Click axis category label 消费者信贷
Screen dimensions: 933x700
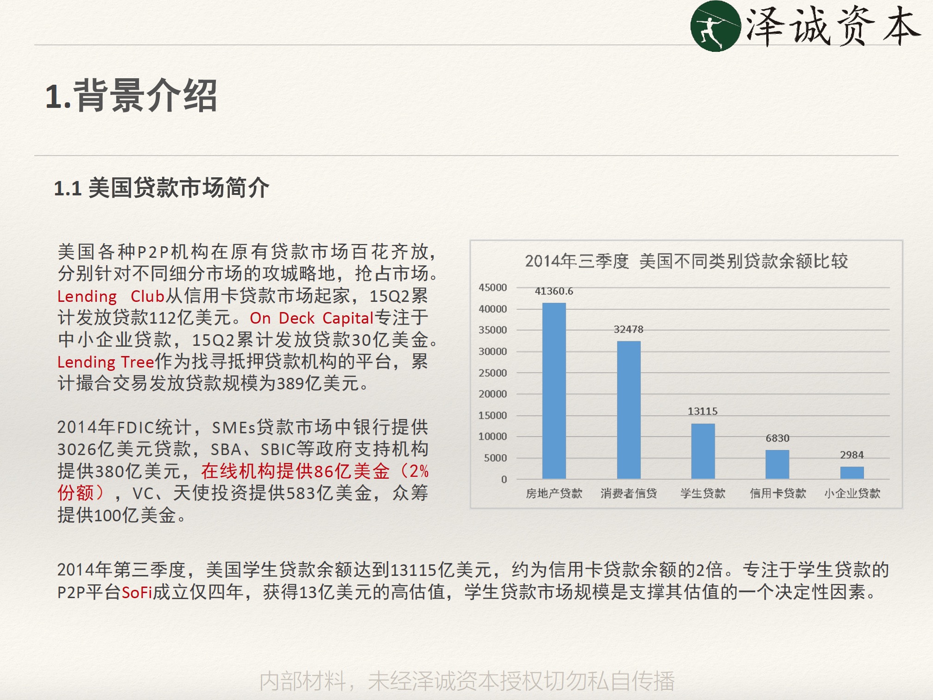629,494
